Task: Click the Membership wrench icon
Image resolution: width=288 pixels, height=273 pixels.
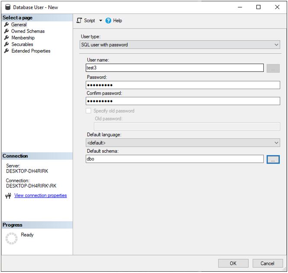Action: coord(6,38)
